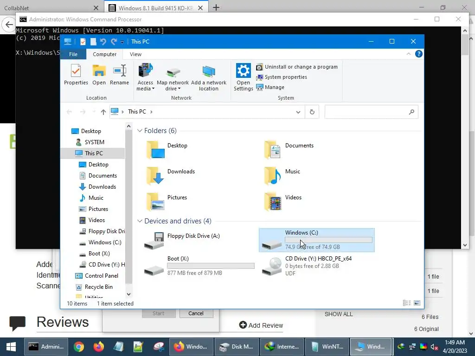Viewport: 475px width, 356px height.
Task: Click the Up one level arrow
Action: pyautogui.click(x=103, y=112)
